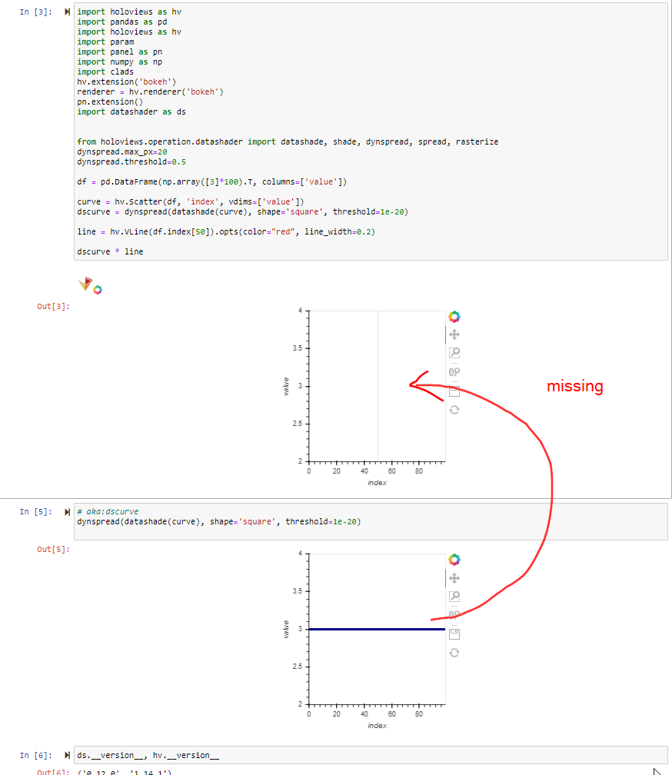
Task: Reset the first plot view
Action: tap(454, 410)
